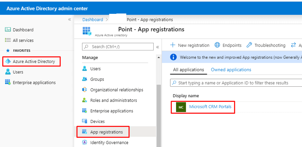Click Azure Active Directory admin center title
This screenshot has width=302, height=147.
click(x=47, y=9)
